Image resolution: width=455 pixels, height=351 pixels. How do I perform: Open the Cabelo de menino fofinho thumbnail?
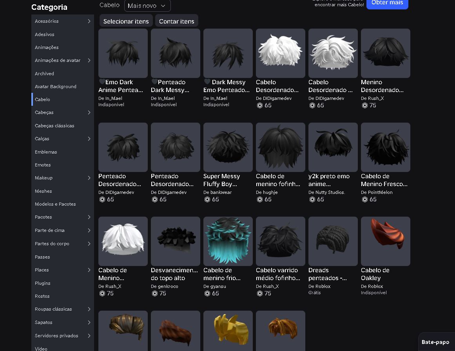click(281, 147)
